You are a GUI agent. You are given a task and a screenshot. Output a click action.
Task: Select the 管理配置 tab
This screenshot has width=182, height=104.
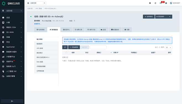54,30
